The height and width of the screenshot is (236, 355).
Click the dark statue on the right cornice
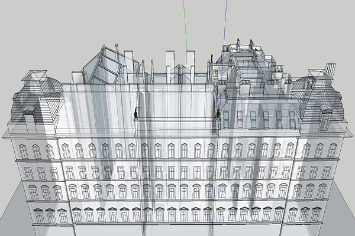click(218, 113)
